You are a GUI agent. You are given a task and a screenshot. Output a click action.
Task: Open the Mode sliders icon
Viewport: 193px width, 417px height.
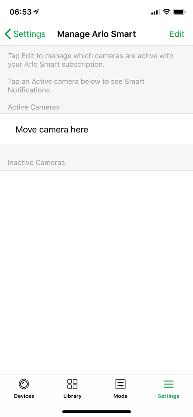pyautogui.click(x=120, y=384)
